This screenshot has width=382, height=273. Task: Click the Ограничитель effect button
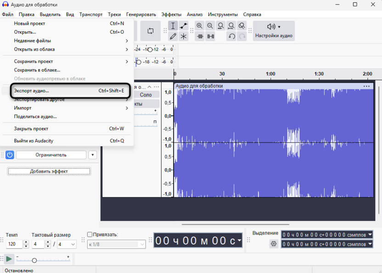pos(51,155)
